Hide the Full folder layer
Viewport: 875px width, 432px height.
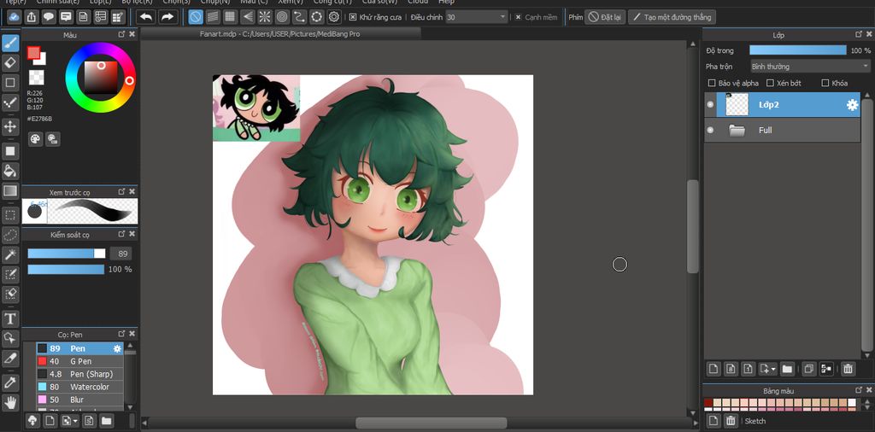point(710,130)
